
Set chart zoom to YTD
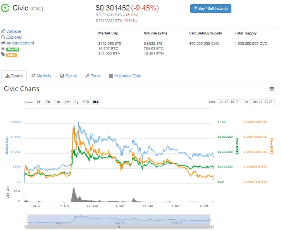coord(86,102)
